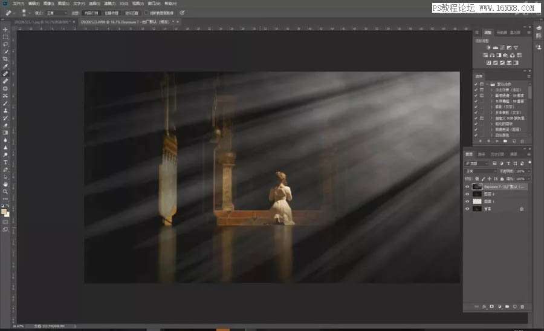Select the Gradient tool
The width and height of the screenshot is (544, 331).
[x=5, y=133]
